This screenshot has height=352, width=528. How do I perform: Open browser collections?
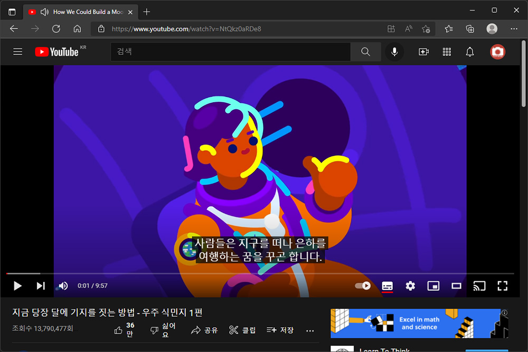tap(470, 29)
